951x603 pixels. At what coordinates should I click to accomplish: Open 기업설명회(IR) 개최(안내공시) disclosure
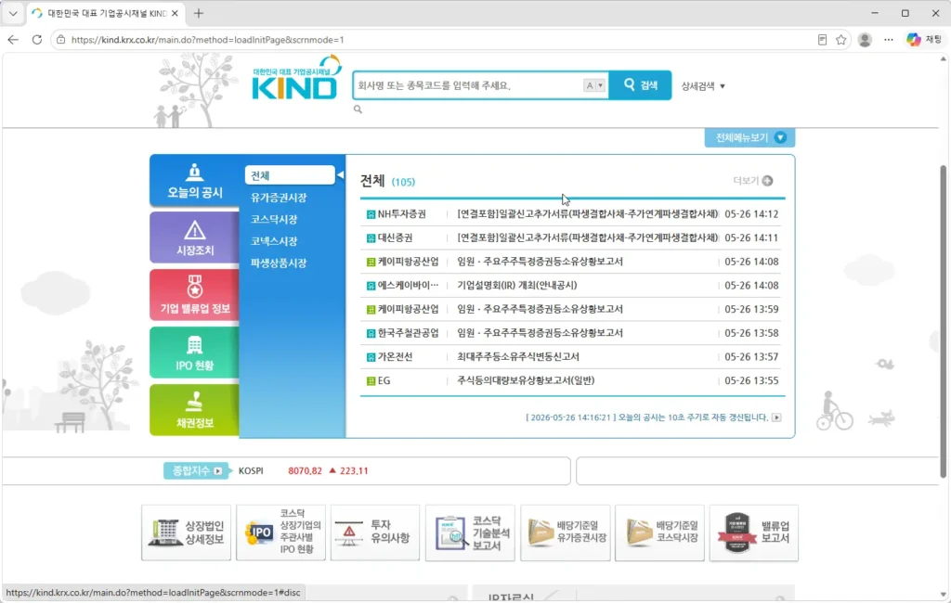(x=516, y=285)
